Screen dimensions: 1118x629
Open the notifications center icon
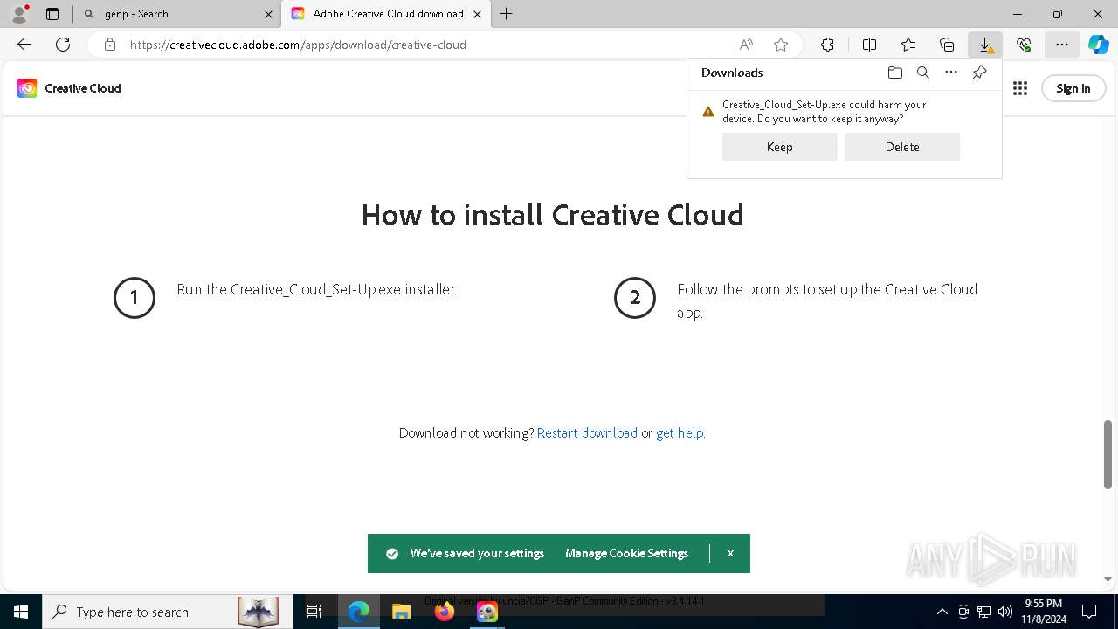pyautogui.click(x=1089, y=612)
